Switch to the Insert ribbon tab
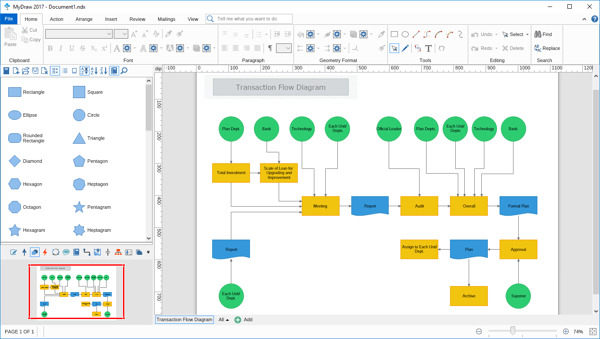Screen dimensions: 600x339 111,19
